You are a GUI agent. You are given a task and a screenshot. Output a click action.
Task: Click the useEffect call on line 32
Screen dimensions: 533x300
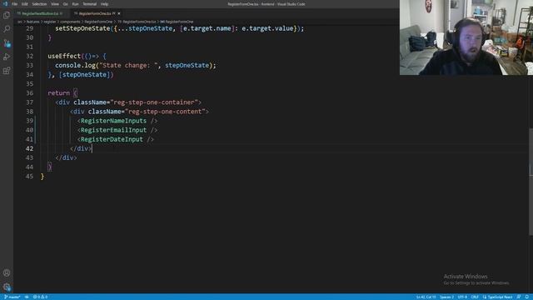tap(64, 56)
